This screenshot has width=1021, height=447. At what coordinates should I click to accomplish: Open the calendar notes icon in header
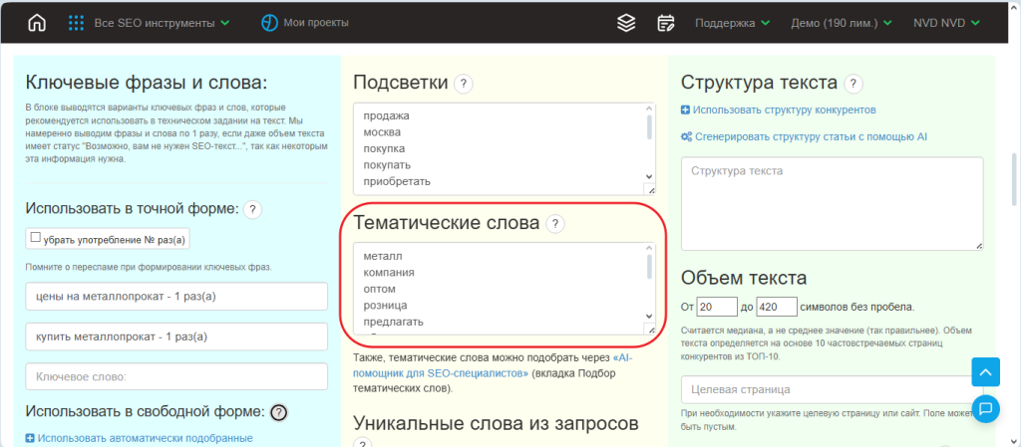pyautogui.click(x=666, y=23)
